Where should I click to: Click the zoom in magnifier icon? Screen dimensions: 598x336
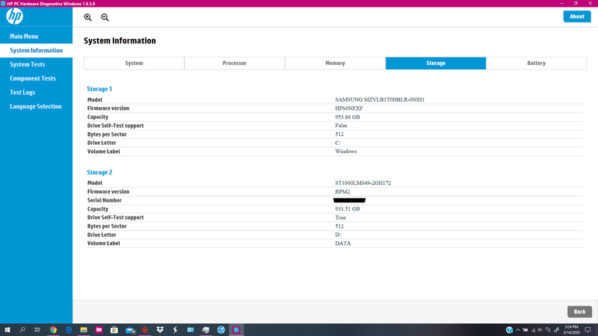(87, 17)
